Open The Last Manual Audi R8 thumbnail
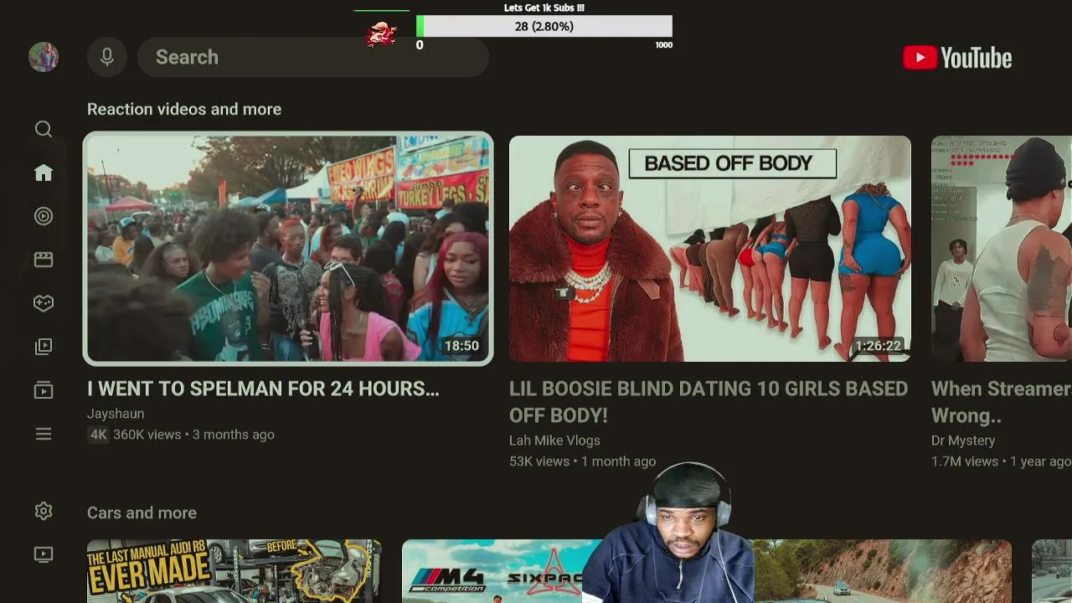The image size is (1072, 603). [234, 571]
